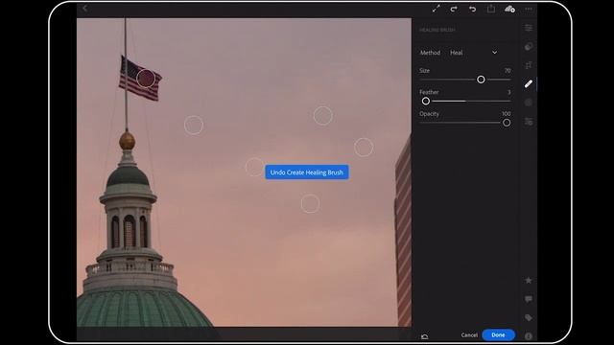Click the reset icon left of Cancel
Viewport: 614px width, 345px height.
tap(424, 336)
